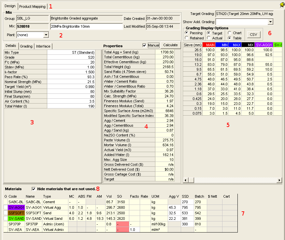Switch to the Interface tab
Image resolution: width=285 pixels, height=240 pixels.
click(43, 46)
